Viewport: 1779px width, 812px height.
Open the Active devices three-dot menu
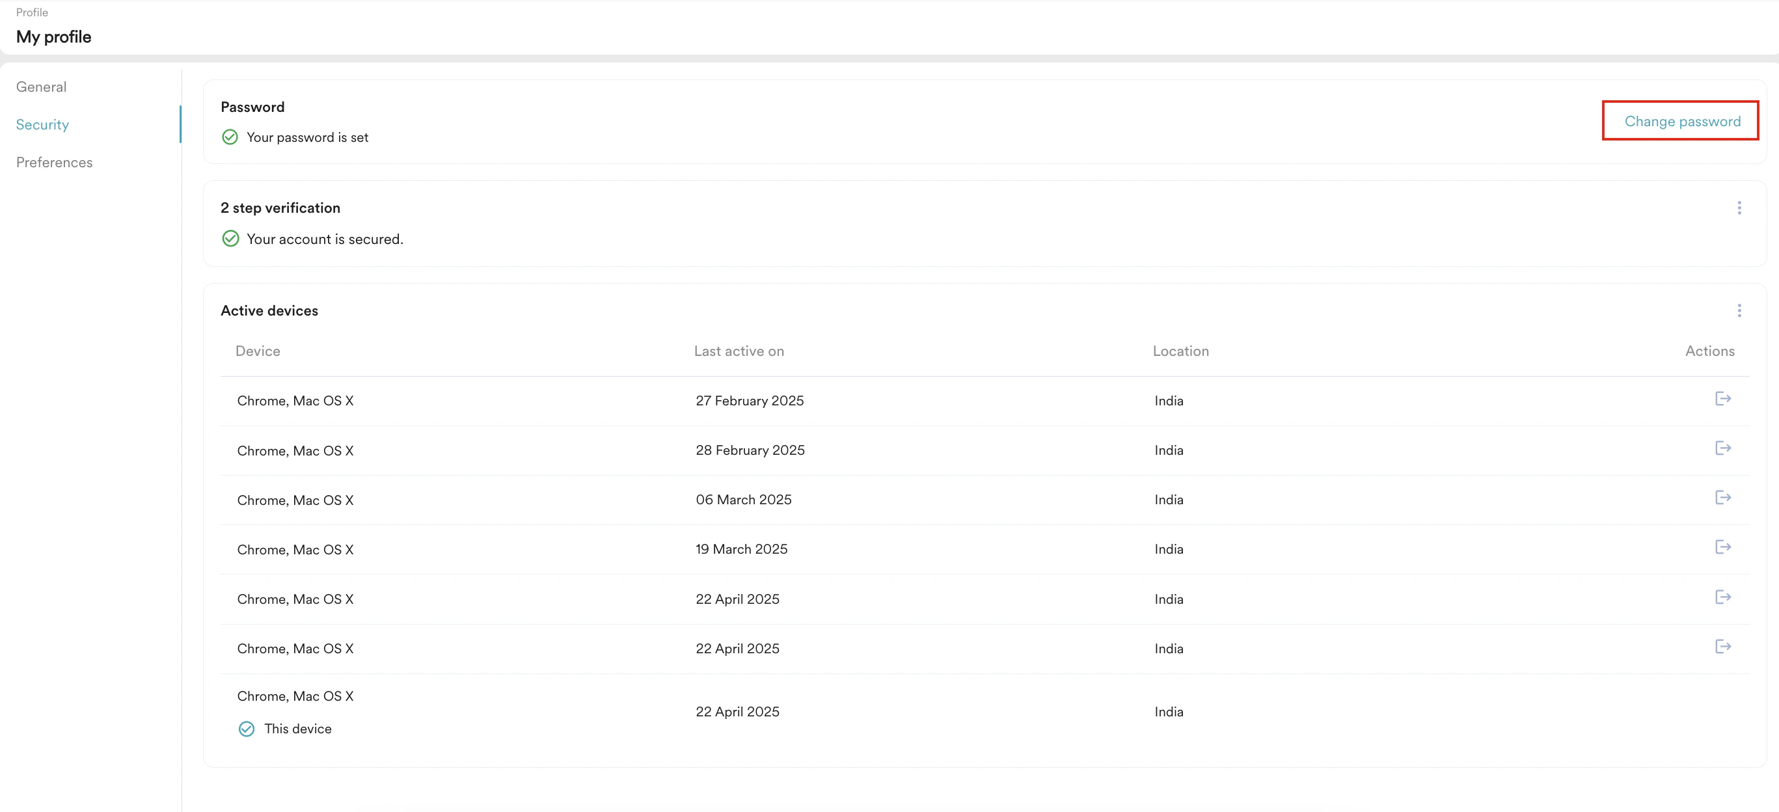(x=1740, y=311)
